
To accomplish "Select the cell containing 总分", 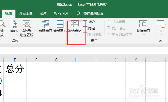I will 15,68.
